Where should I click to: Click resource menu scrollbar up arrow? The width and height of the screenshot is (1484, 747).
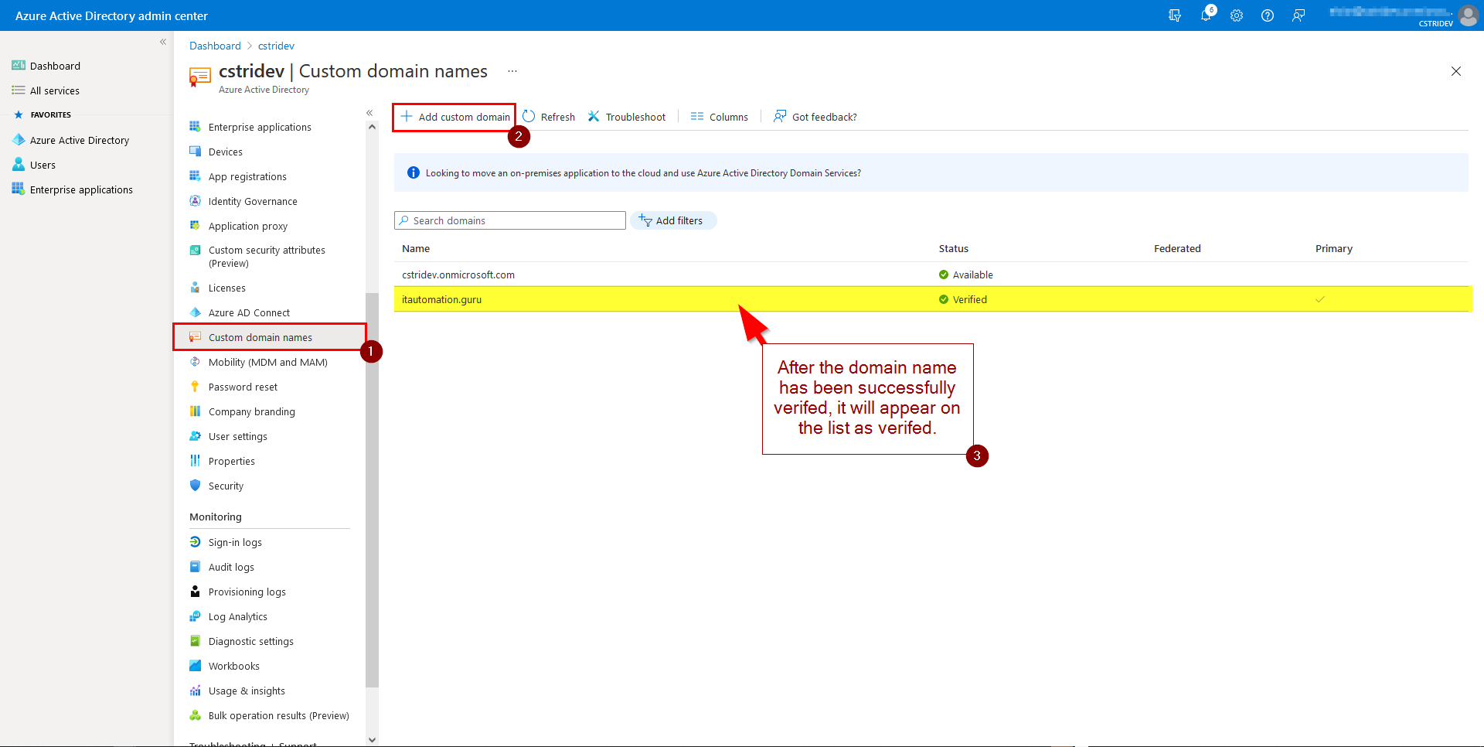coord(372,127)
